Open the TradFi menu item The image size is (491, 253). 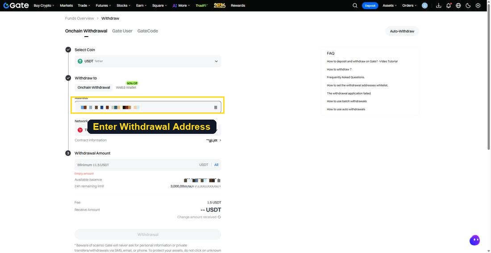click(202, 5)
